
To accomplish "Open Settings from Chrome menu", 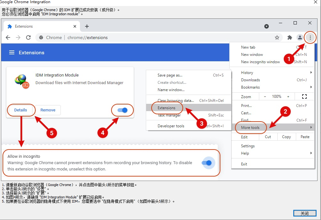I will click(x=273, y=146).
